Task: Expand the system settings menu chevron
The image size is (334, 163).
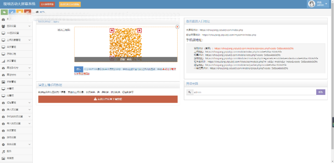Action: 30,144
